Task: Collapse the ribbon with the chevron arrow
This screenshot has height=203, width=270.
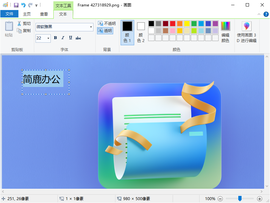Action: pyautogui.click(x=259, y=15)
